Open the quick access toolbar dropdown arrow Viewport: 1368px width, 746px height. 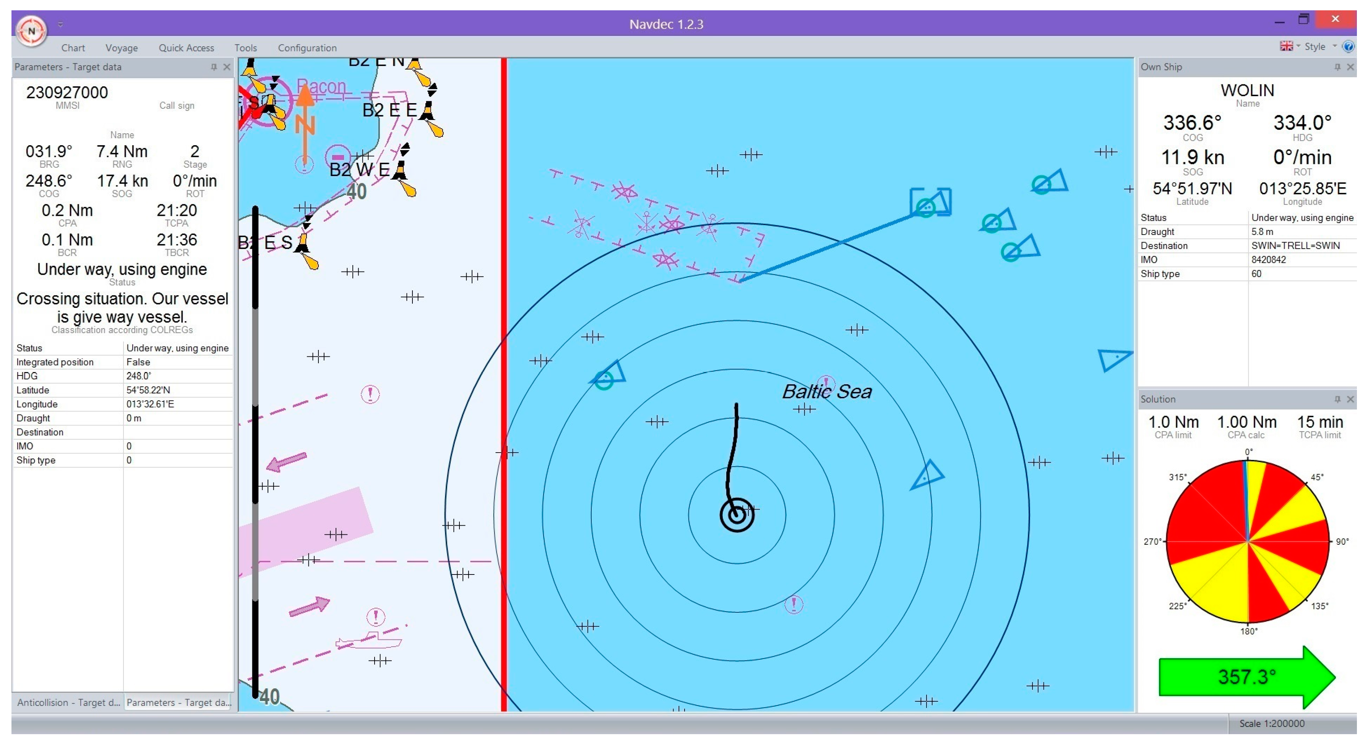(x=60, y=24)
